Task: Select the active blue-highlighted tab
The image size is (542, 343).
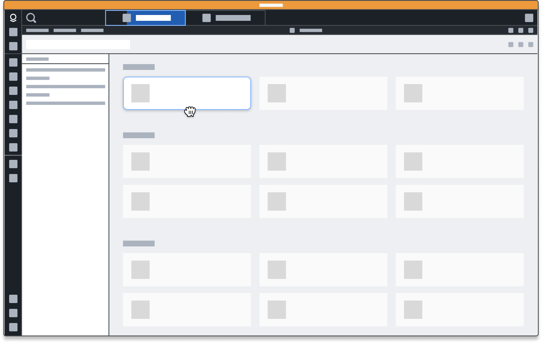Action: (145, 18)
